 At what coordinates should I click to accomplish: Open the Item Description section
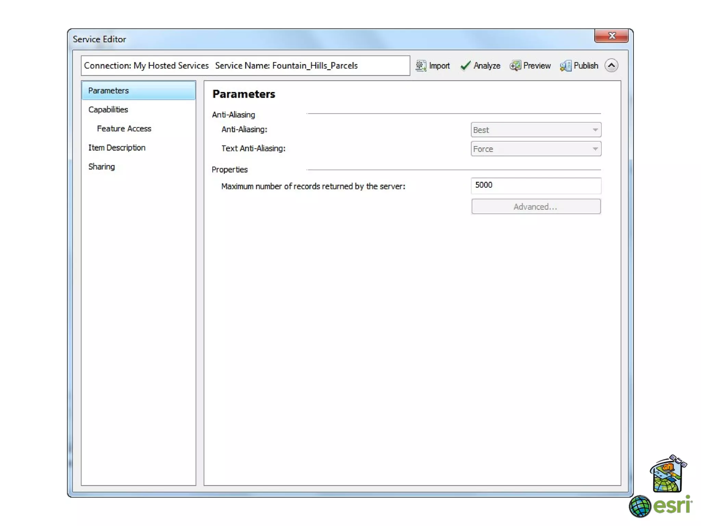click(x=117, y=148)
